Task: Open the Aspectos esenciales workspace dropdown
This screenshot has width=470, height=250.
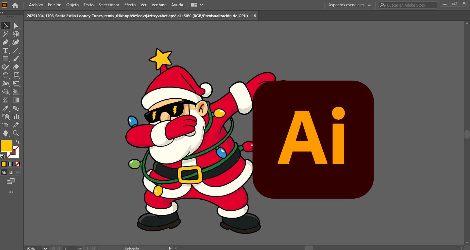Action: coord(349,5)
